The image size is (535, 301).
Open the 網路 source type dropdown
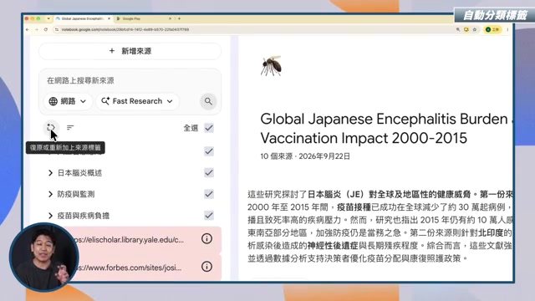pyautogui.click(x=68, y=101)
